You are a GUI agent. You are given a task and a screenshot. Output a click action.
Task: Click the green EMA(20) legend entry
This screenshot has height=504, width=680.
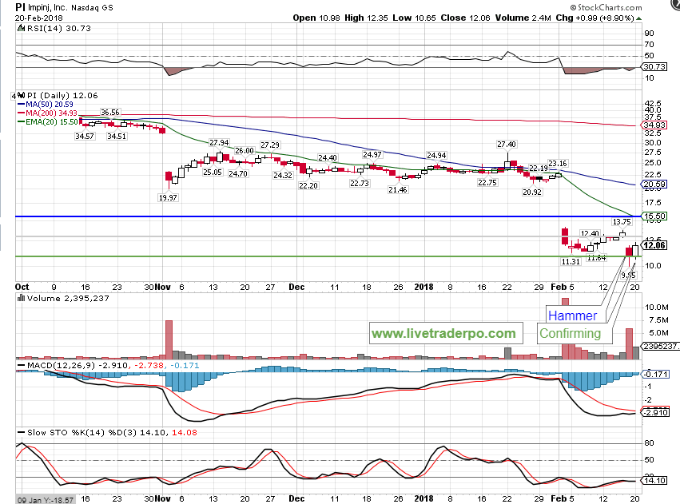click(x=50, y=122)
